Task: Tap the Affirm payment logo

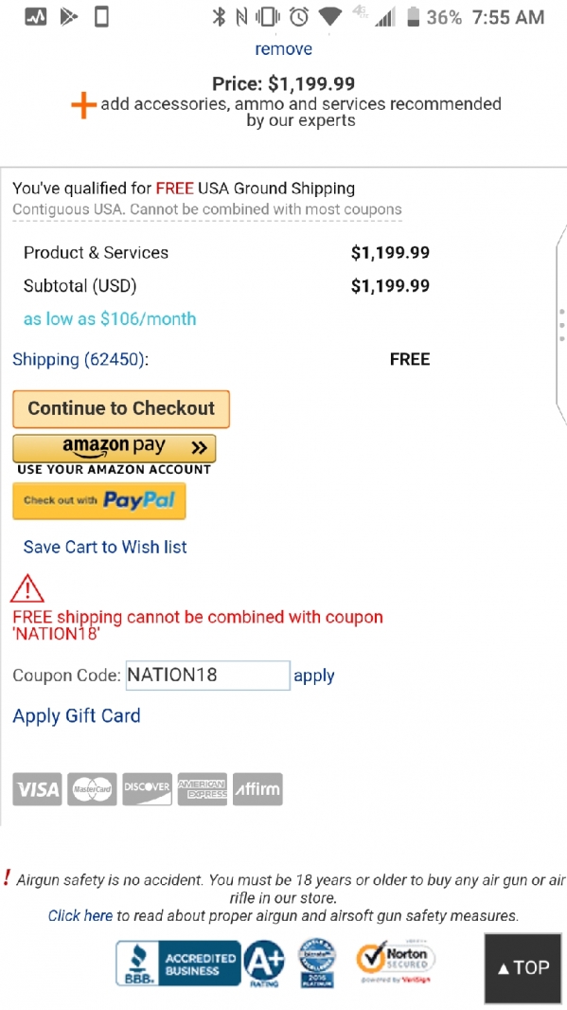Action: pos(257,789)
